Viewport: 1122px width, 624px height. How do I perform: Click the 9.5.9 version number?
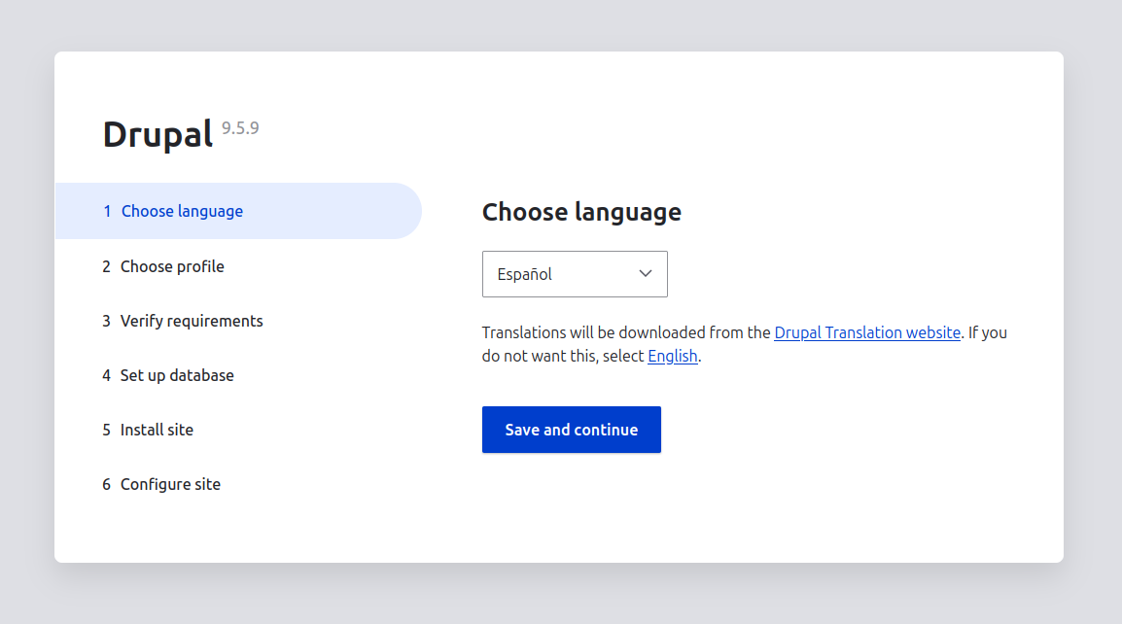[240, 127]
